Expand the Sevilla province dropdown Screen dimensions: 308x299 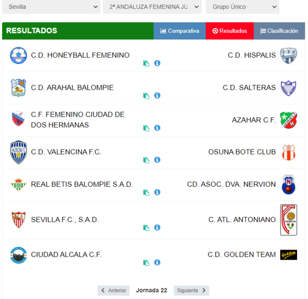(x=51, y=7)
